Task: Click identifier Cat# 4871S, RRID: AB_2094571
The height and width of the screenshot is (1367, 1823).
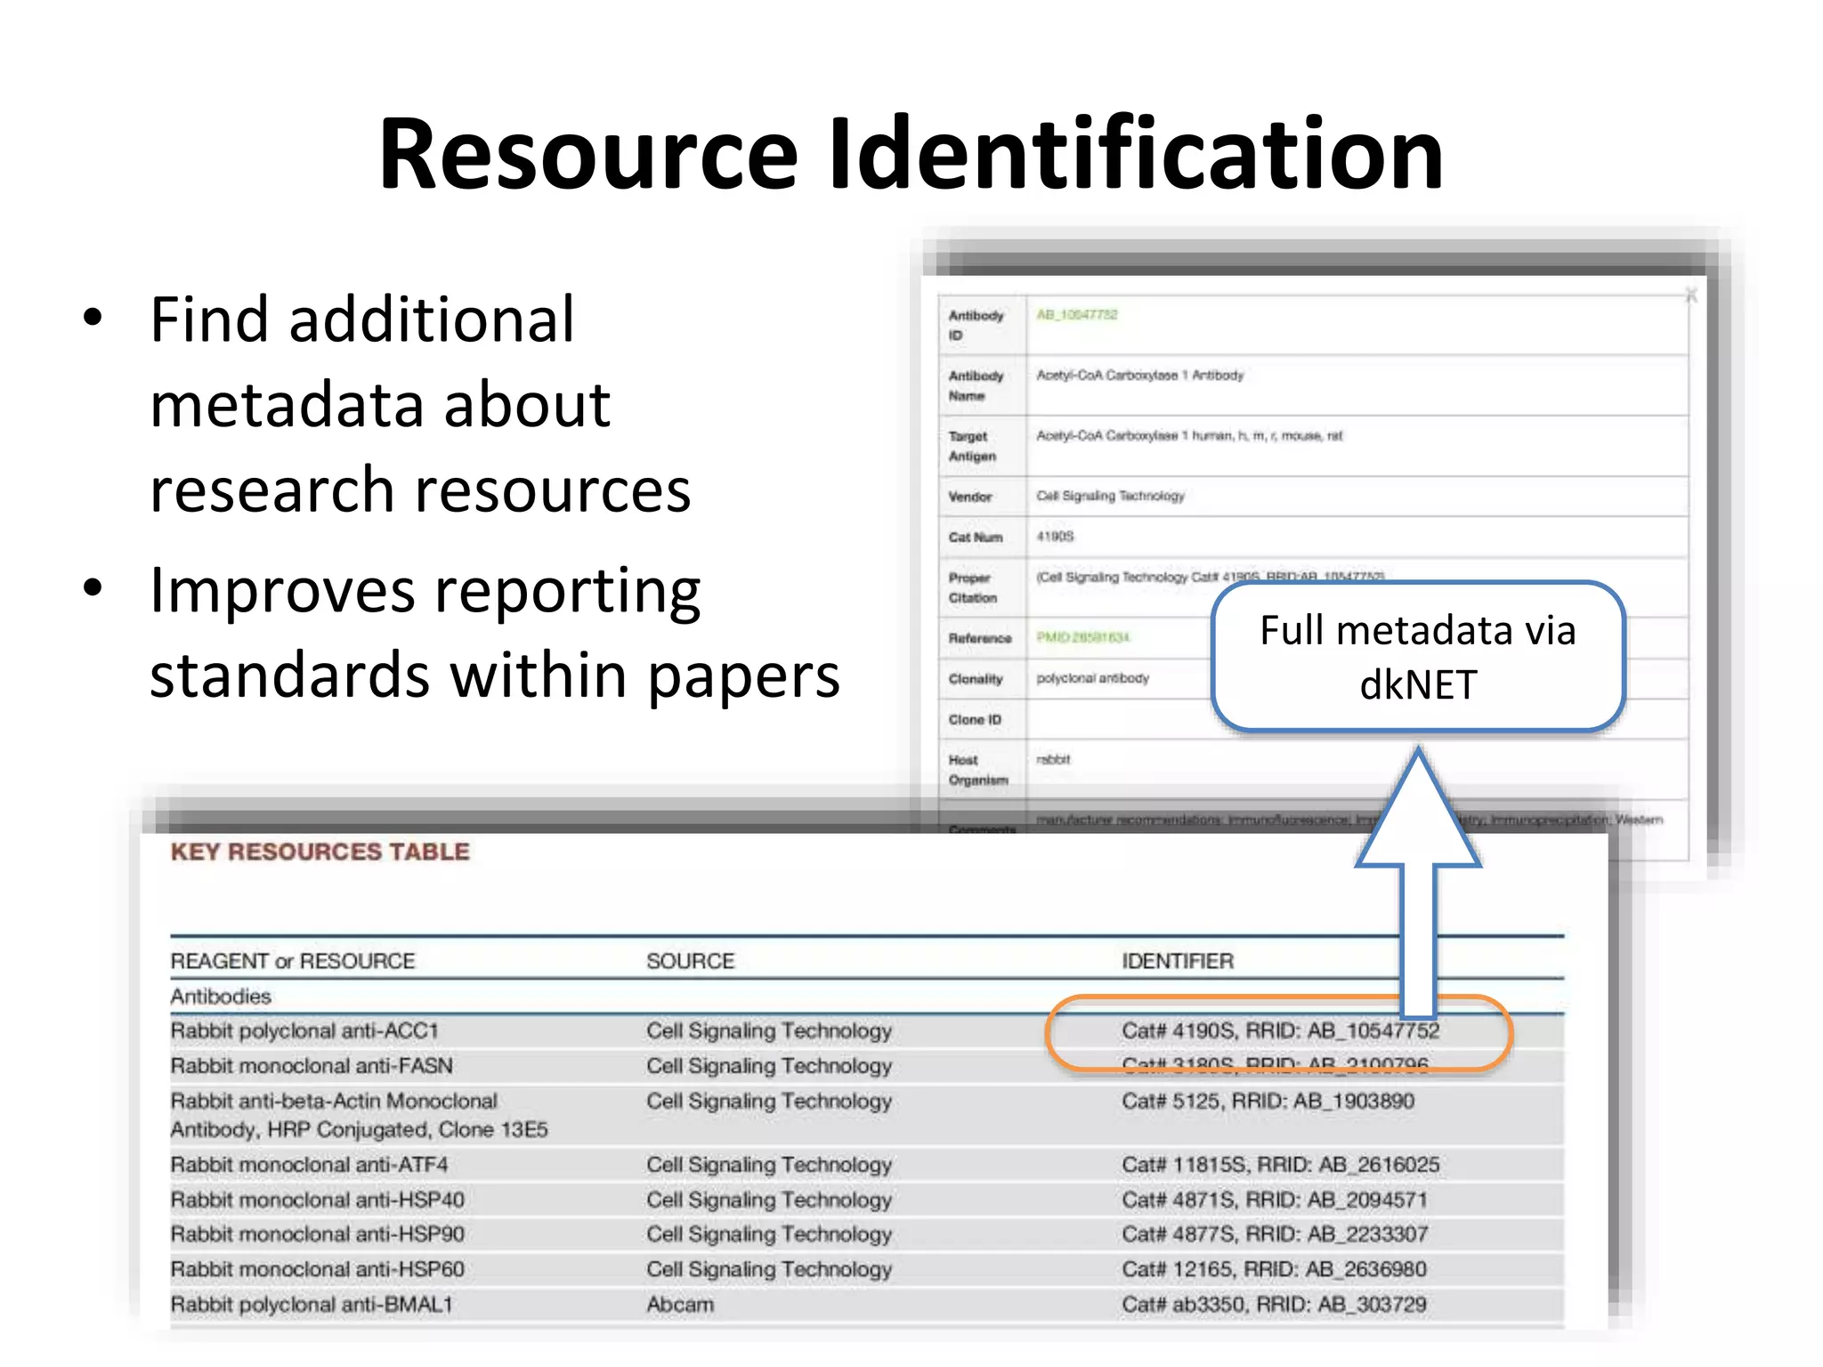Action: tap(1274, 1200)
